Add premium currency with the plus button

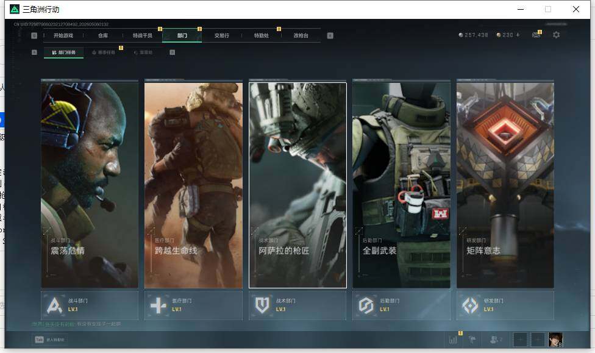click(518, 35)
